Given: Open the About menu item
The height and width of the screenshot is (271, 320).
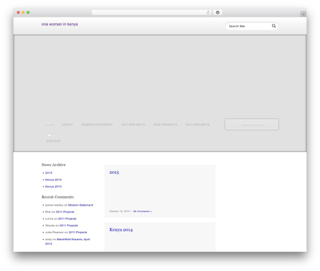Looking at the screenshot, I should (67, 124).
